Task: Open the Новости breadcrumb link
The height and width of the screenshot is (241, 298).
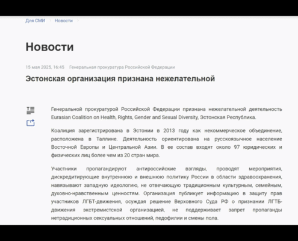Action: click(x=64, y=20)
